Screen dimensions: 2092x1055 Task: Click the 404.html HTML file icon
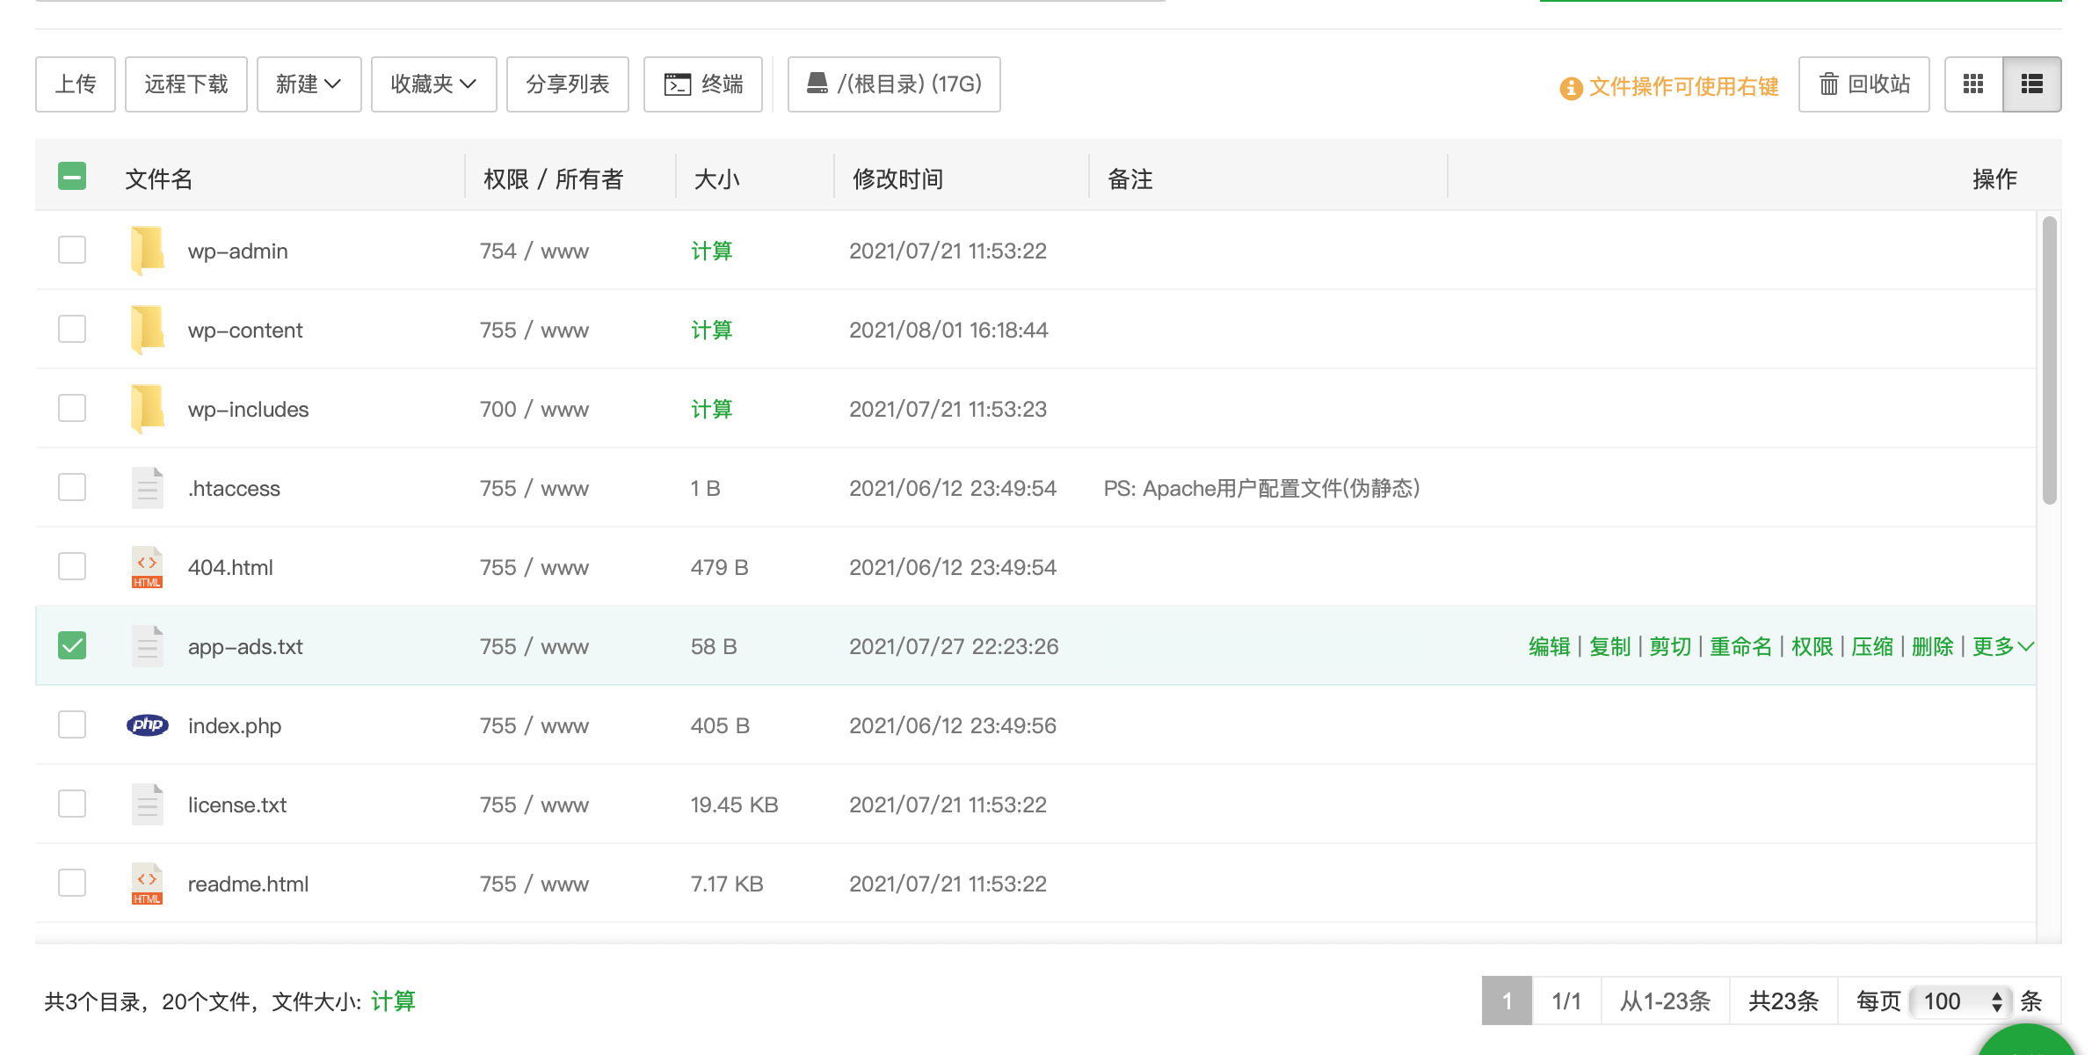click(x=148, y=567)
